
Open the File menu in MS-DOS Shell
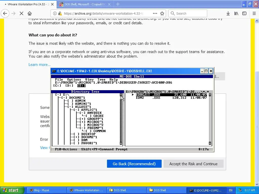click(x=59, y=80)
